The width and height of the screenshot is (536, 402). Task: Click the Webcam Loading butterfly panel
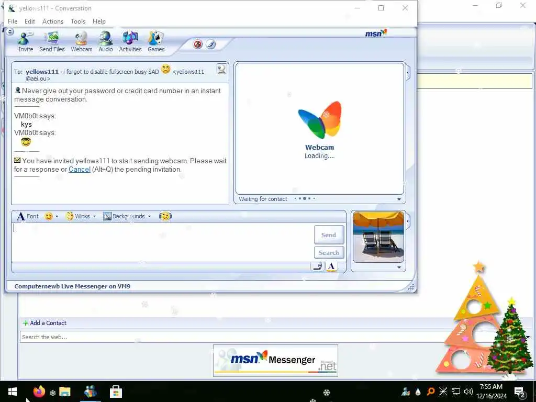point(320,129)
